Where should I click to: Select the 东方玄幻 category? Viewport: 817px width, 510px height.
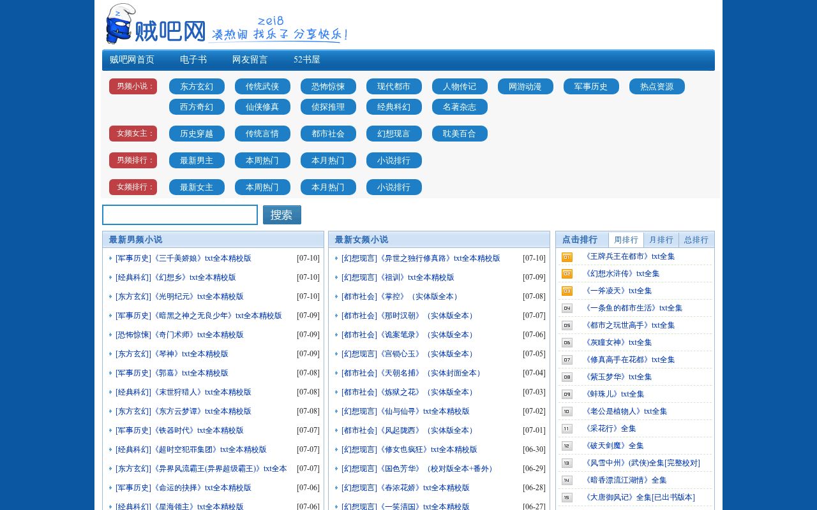[197, 87]
